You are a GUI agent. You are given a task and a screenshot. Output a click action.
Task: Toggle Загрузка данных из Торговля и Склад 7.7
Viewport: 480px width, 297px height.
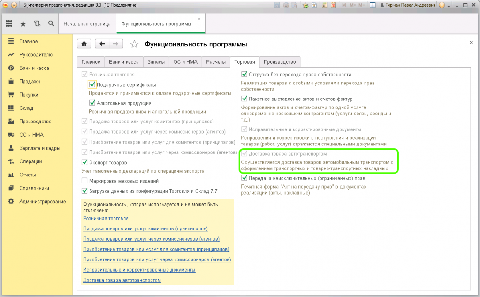coord(84,191)
